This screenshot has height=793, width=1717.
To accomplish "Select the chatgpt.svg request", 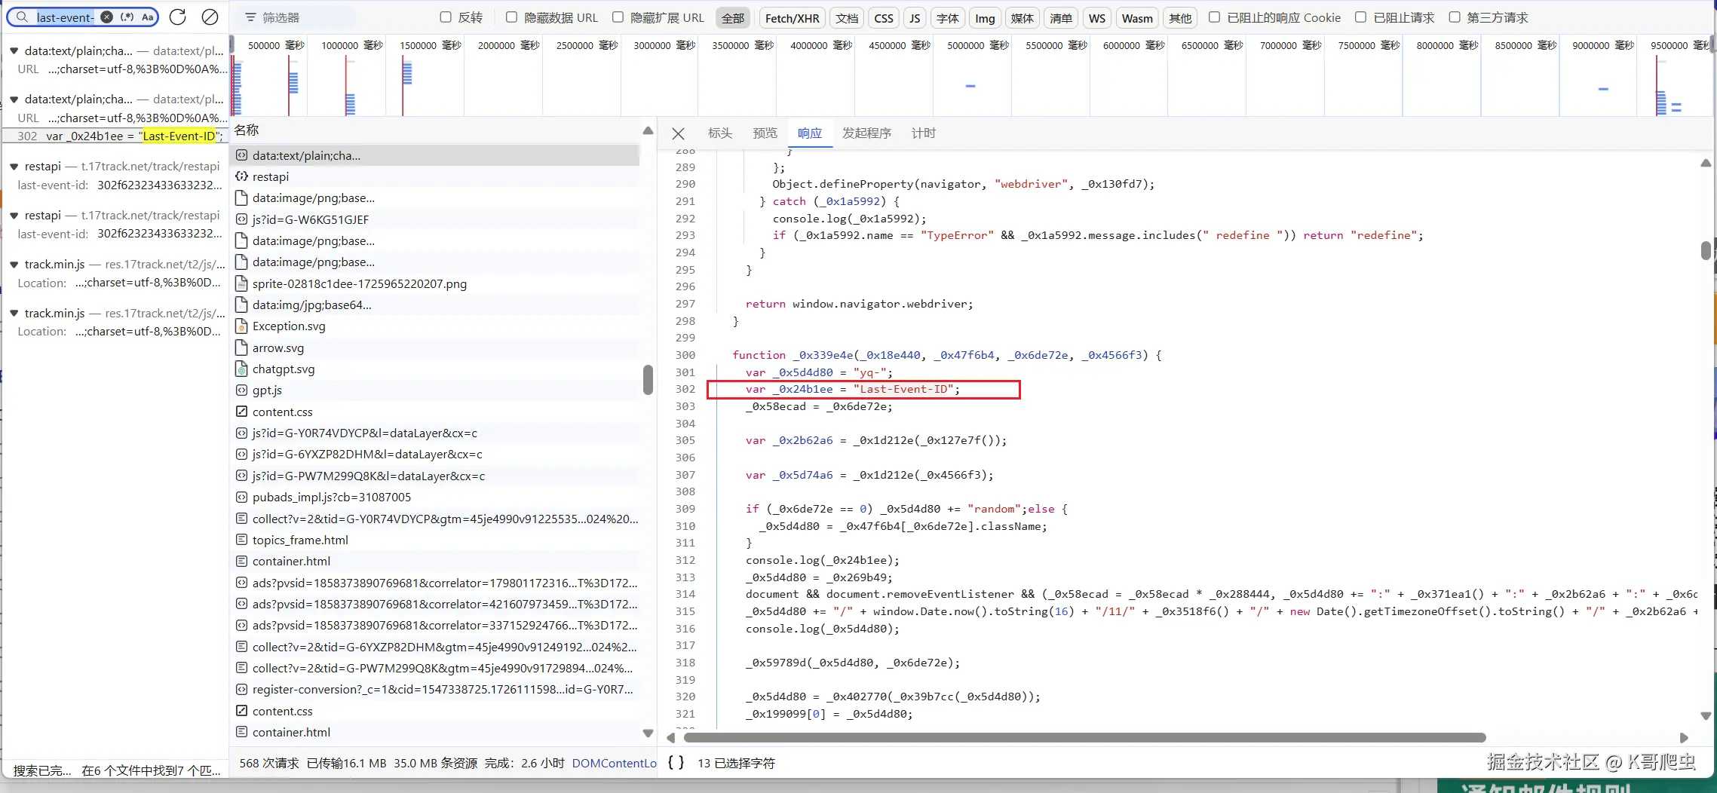I will (284, 369).
